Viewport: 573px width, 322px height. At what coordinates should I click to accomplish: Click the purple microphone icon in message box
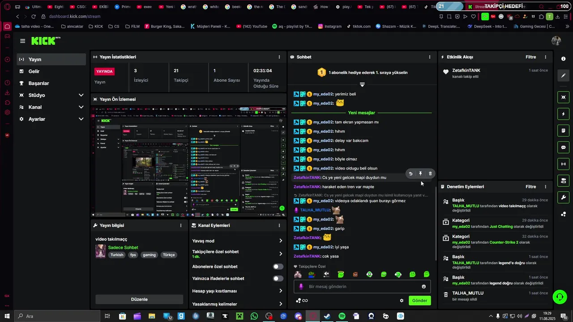tap(301, 287)
